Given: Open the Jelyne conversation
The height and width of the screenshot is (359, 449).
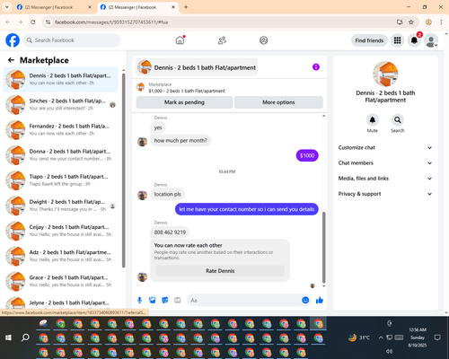Looking at the screenshot, I should click(60, 303).
